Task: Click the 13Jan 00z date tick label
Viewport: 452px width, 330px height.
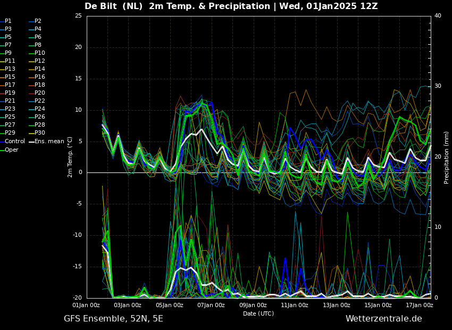Action: tap(337, 306)
